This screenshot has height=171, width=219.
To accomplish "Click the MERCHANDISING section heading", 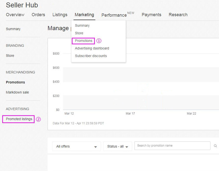I will (20, 72).
